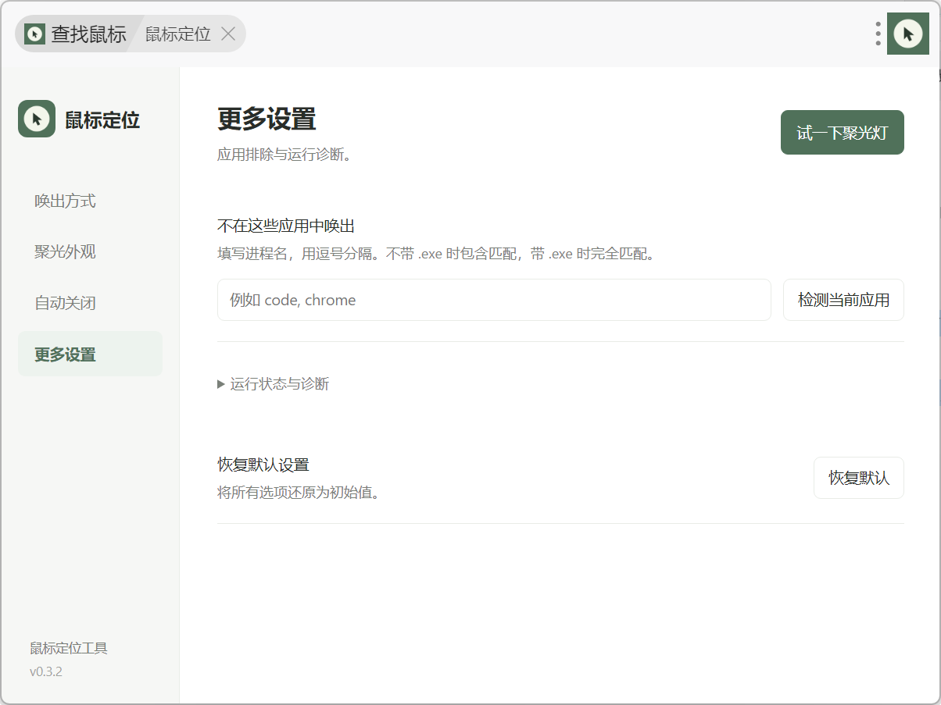Click the 鼠标定位工具 footer text

coord(69,648)
